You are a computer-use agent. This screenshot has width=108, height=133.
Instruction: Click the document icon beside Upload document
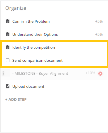(x=8, y=86)
